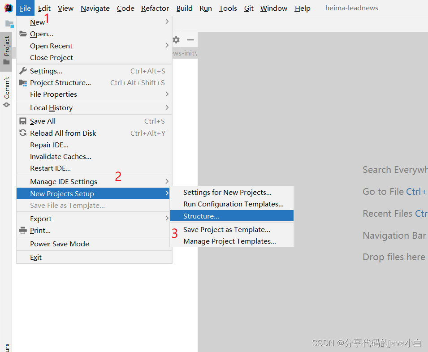The width and height of the screenshot is (428, 352).
Task: Choose Project Structure... menu item
Action: [94, 82]
